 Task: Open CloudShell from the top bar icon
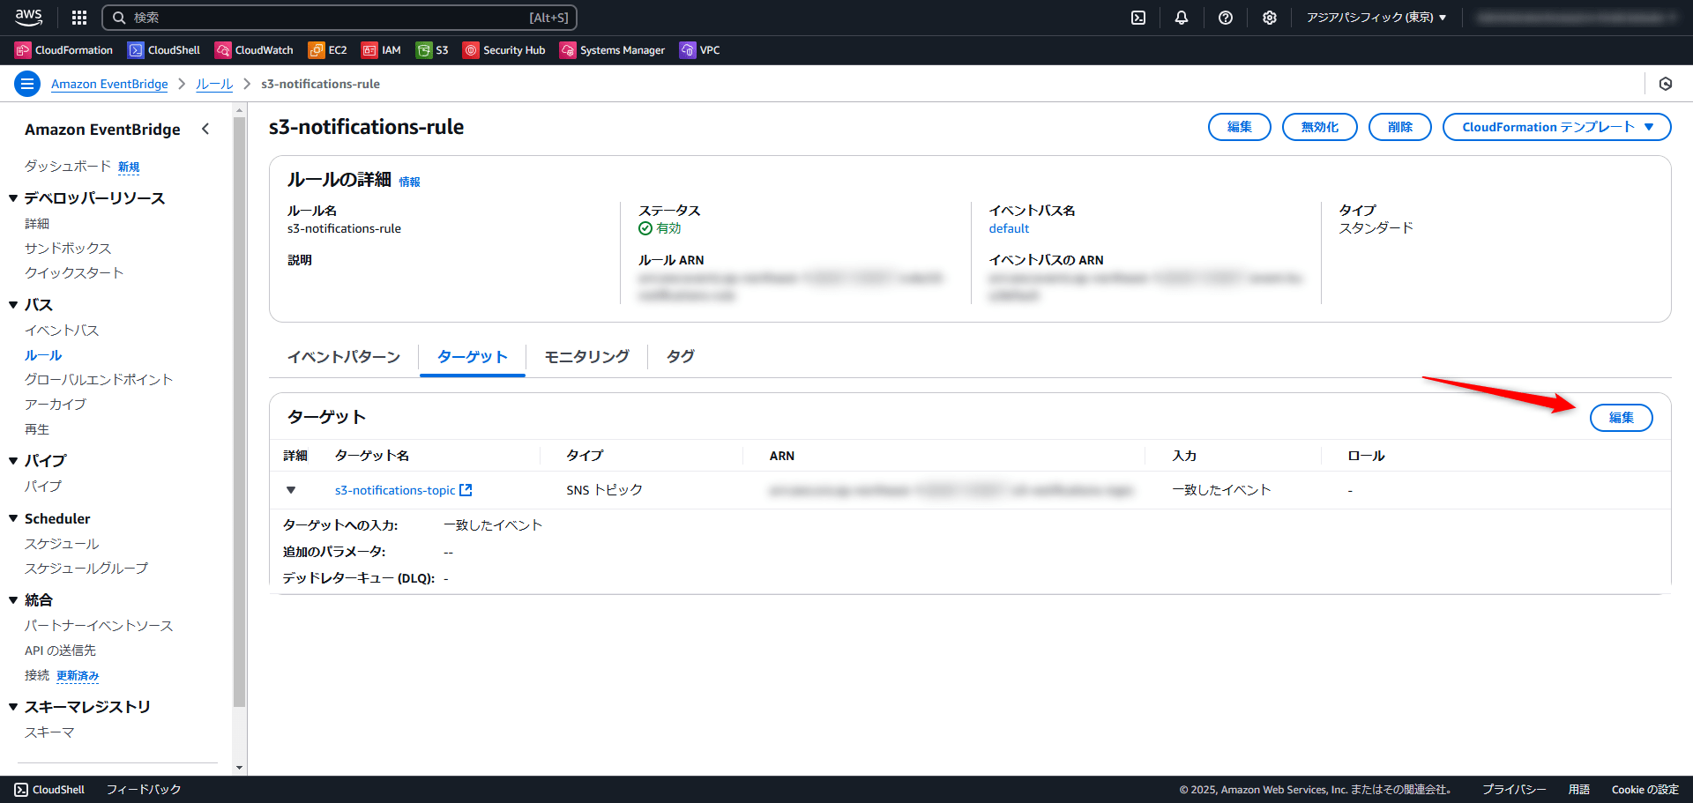coord(1138,18)
